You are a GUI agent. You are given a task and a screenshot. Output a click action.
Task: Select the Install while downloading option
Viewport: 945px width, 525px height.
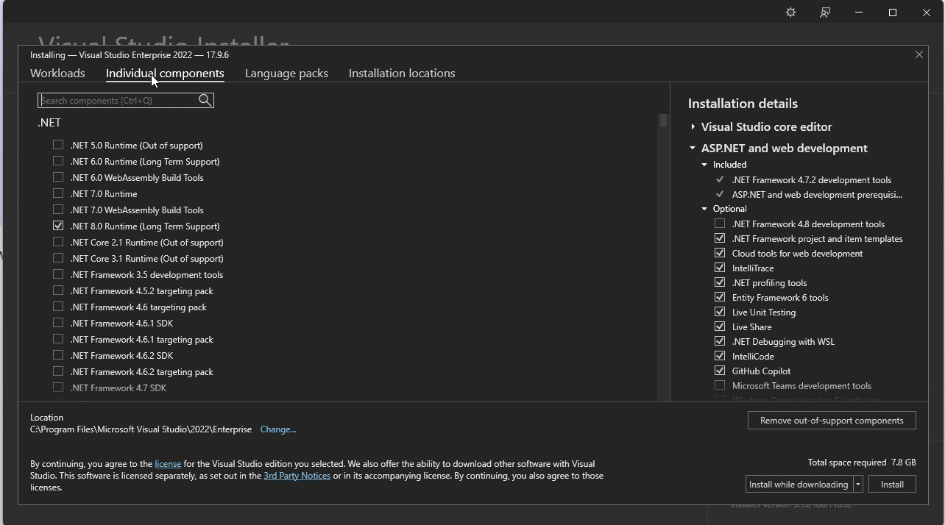pos(799,484)
